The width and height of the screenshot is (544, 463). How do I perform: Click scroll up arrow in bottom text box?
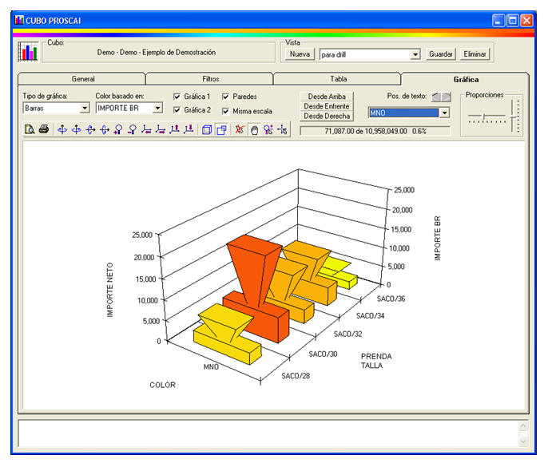click(523, 426)
